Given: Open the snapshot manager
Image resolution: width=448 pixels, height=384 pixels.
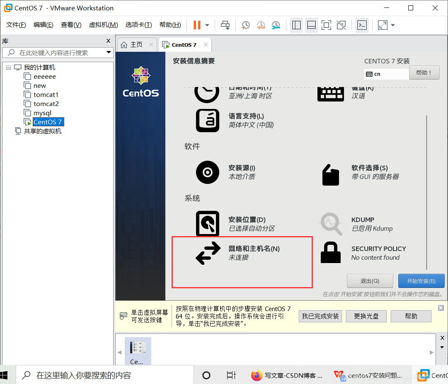Looking at the screenshot, I should 276,25.
